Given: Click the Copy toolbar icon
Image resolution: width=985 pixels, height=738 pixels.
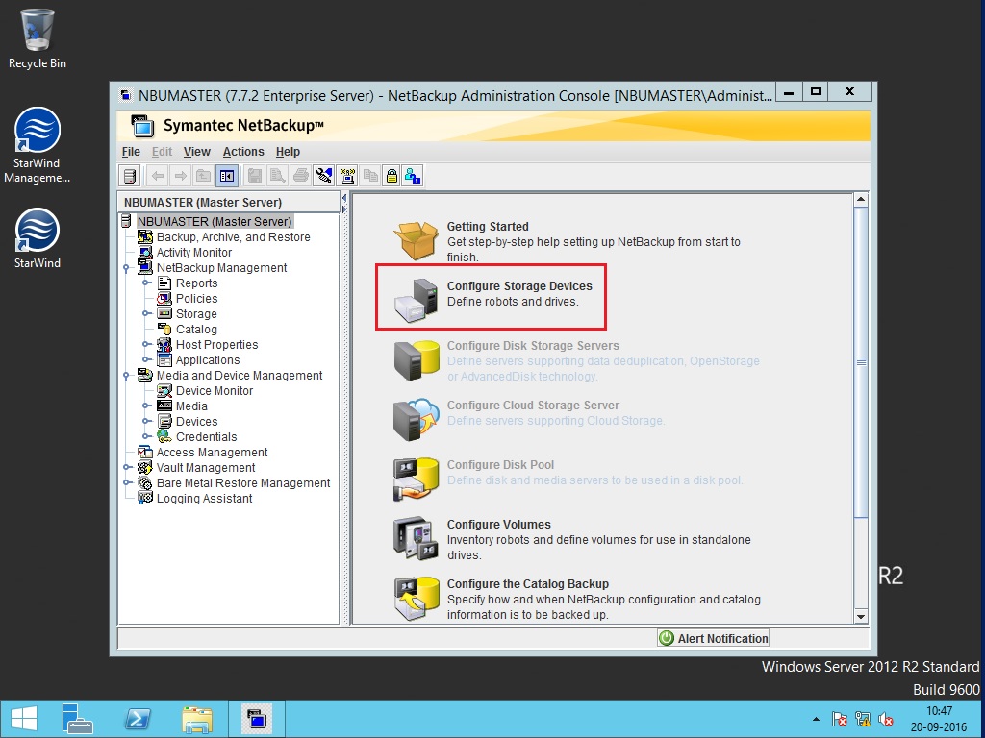Looking at the screenshot, I should coord(370,175).
